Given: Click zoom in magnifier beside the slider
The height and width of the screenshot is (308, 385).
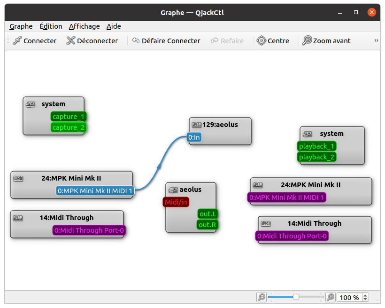Looking at the screenshot, I should (x=331, y=297).
